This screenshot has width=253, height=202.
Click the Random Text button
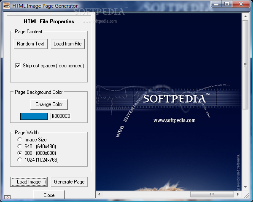[30, 44]
